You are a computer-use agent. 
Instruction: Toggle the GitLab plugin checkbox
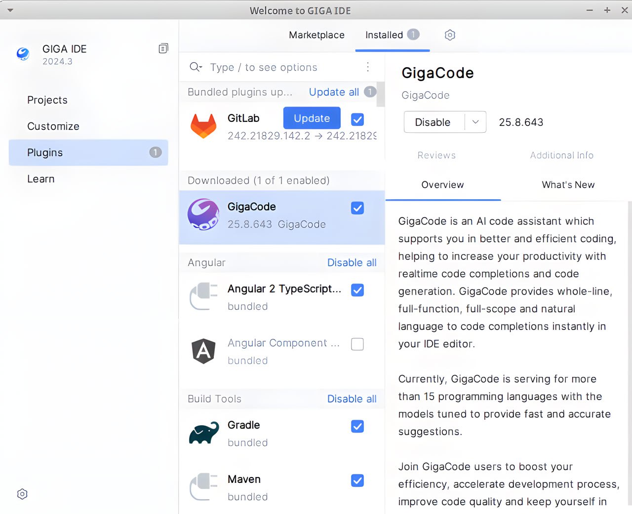pyautogui.click(x=357, y=119)
